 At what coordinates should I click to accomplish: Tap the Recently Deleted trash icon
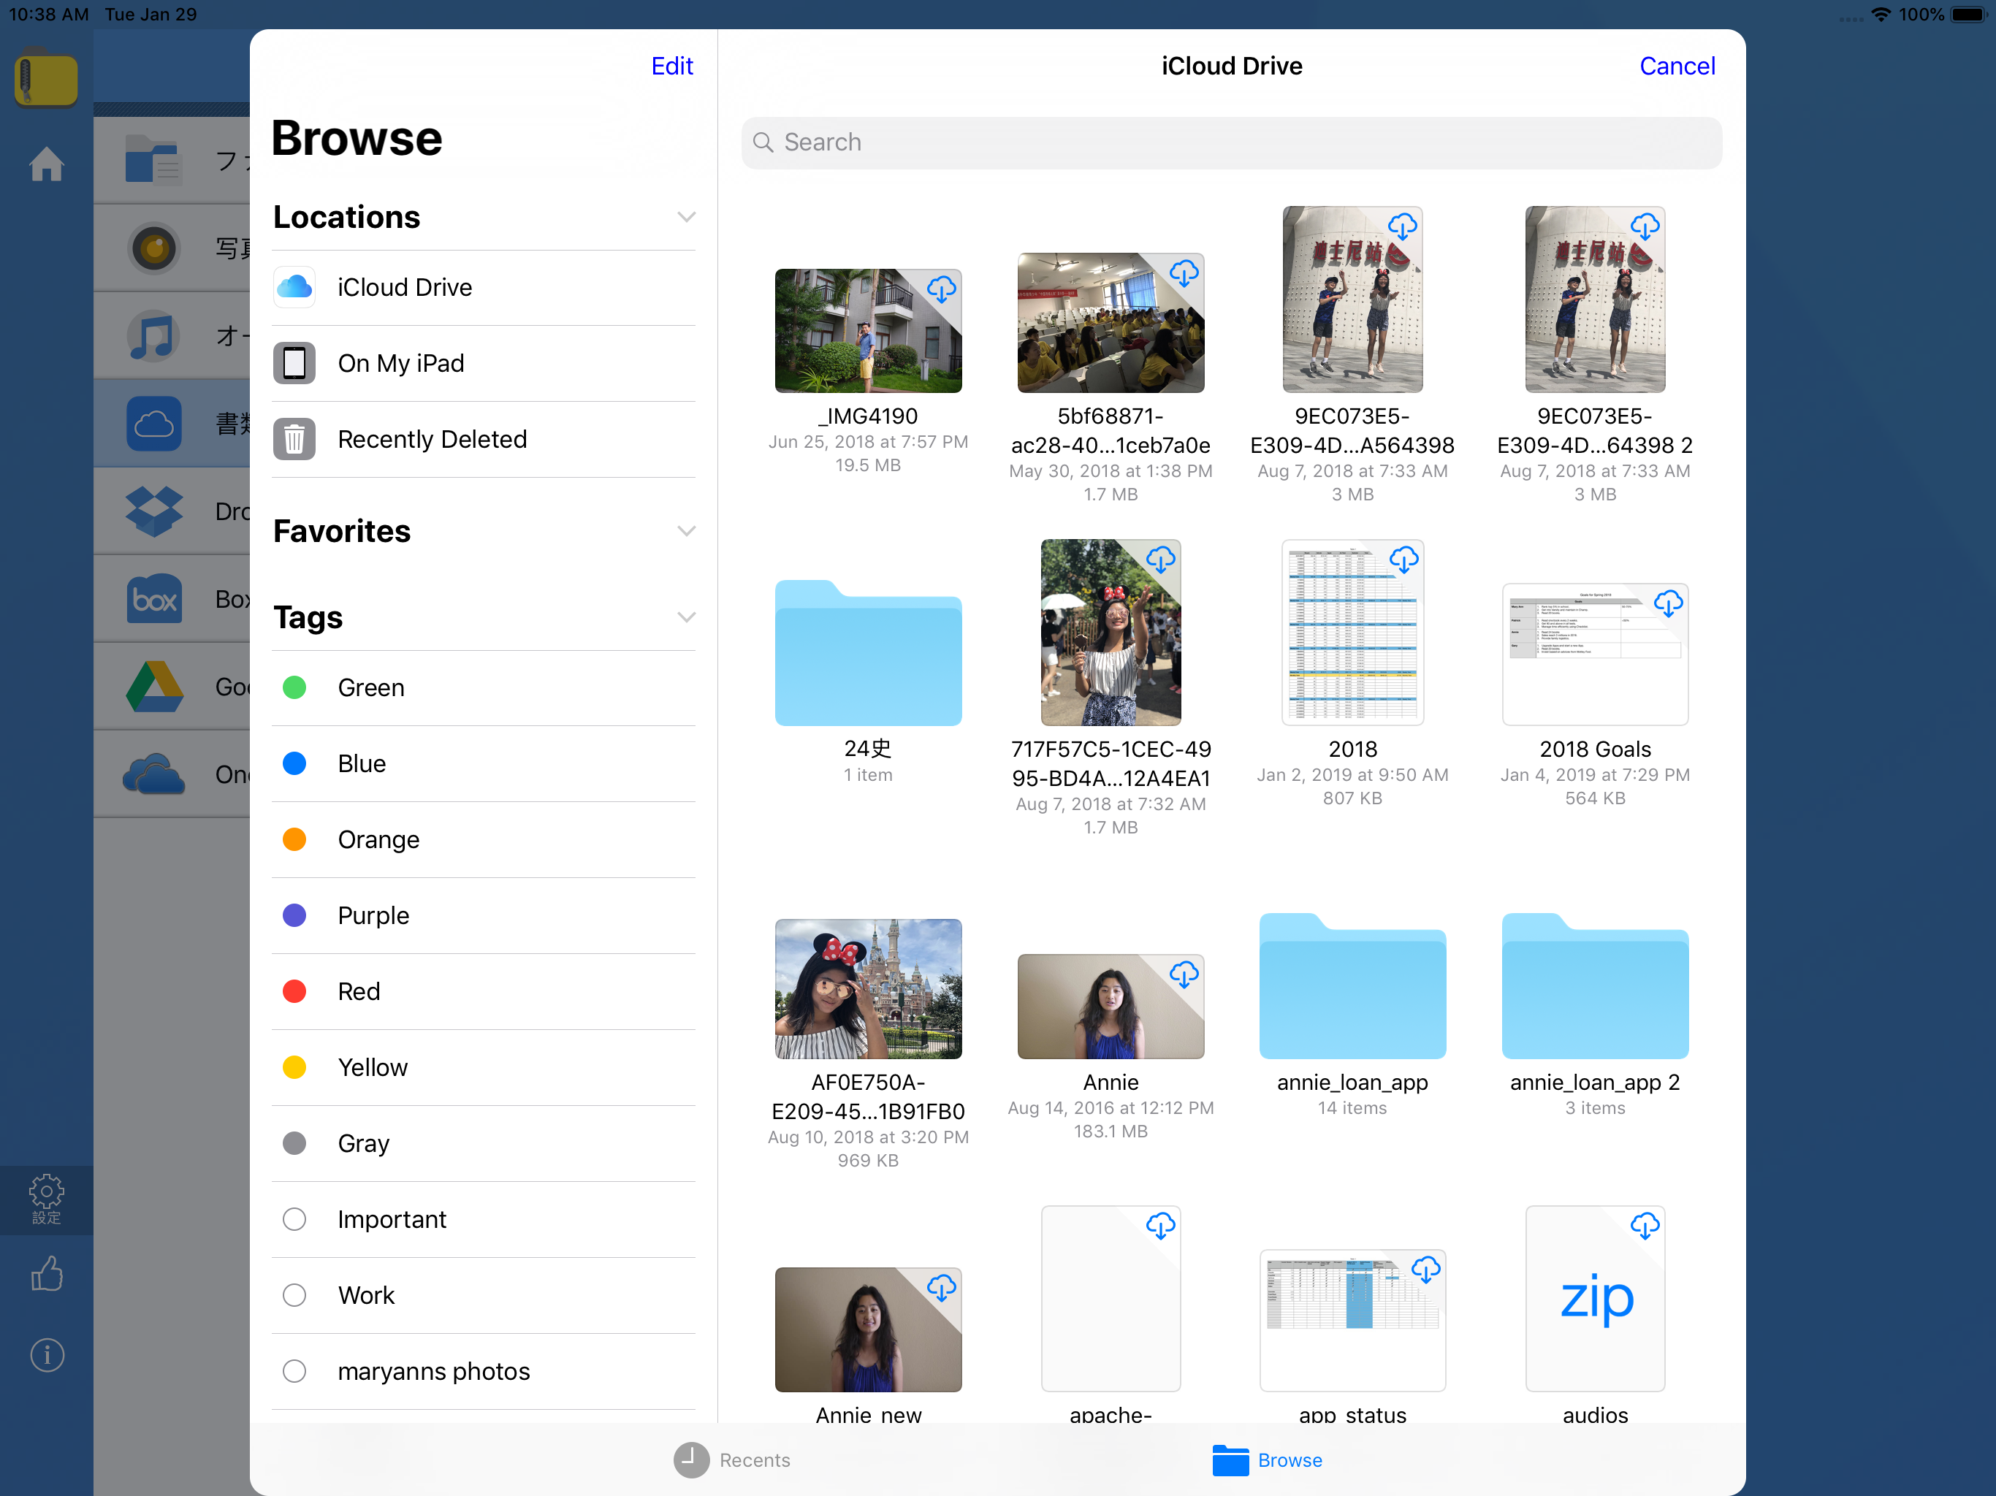tap(294, 440)
